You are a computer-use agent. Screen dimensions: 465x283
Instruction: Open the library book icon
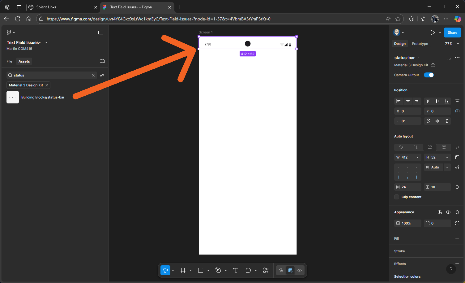(x=102, y=61)
